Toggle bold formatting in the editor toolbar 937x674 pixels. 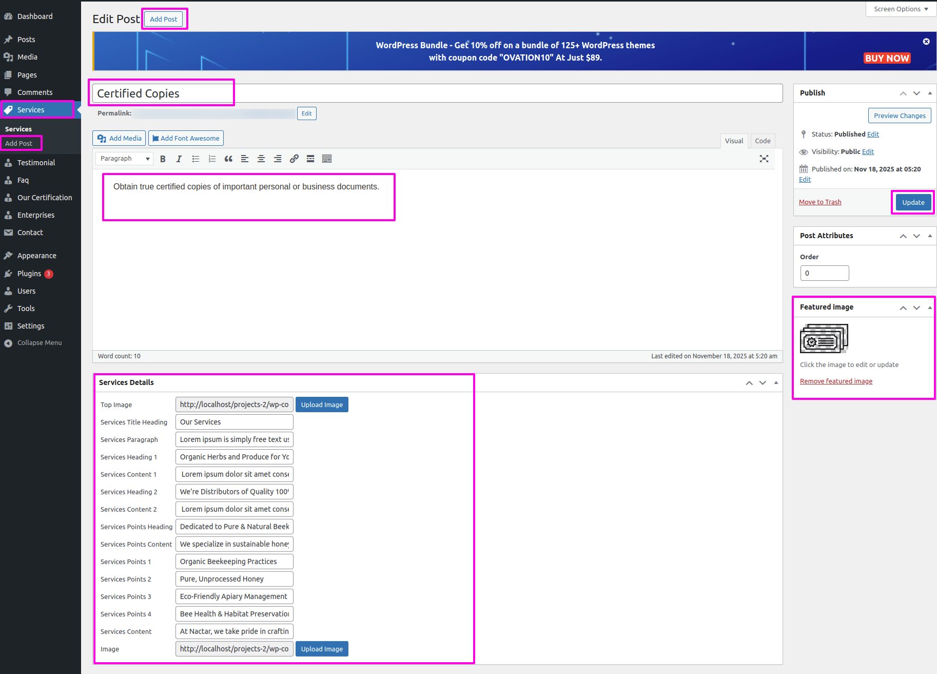[x=163, y=159]
